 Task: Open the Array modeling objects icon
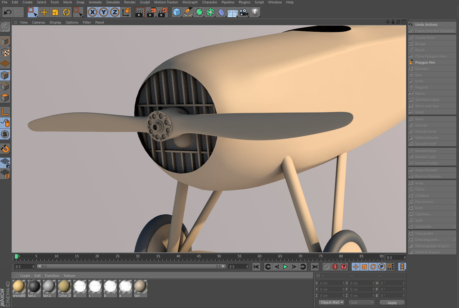(210, 12)
